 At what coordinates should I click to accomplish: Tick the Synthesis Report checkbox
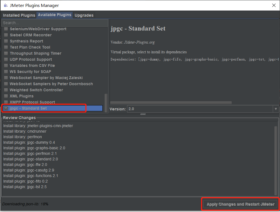point(6,41)
